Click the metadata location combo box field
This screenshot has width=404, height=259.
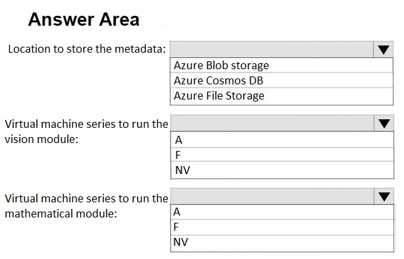point(272,49)
